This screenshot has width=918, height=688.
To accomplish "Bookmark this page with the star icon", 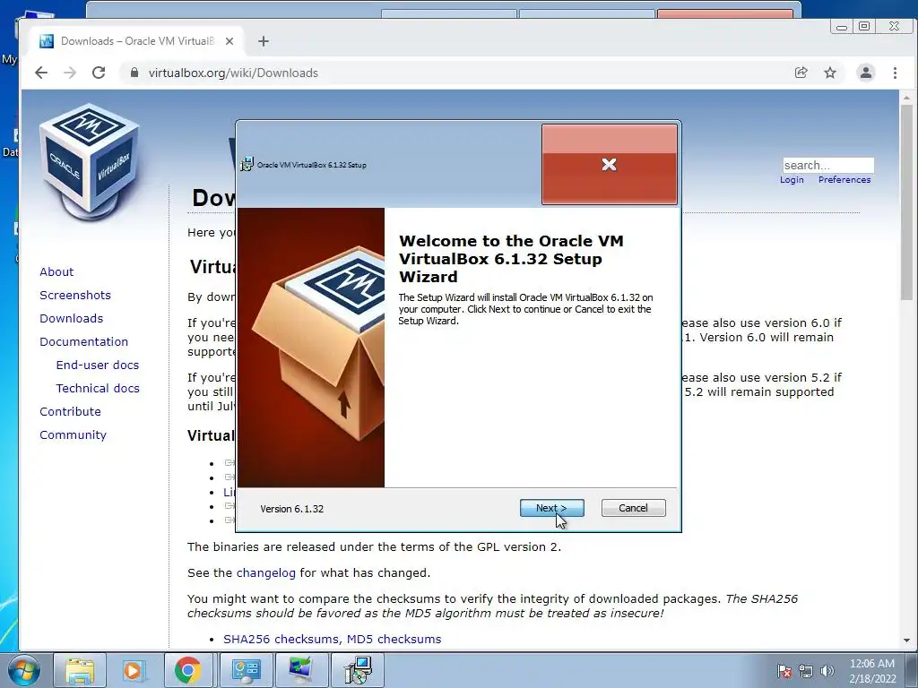I will [x=830, y=73].
